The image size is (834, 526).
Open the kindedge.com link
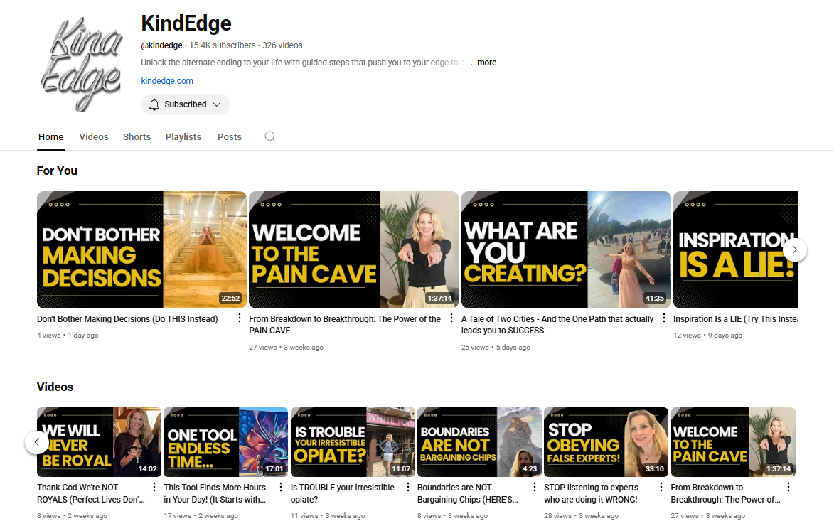click(167, 81)
